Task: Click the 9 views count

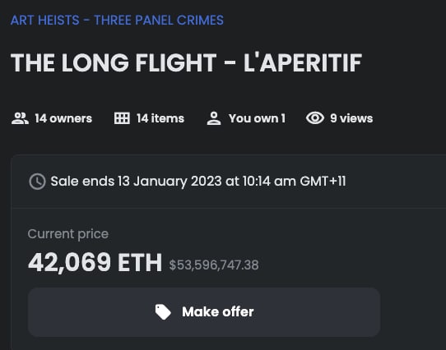Action: [x=351, y=118]
